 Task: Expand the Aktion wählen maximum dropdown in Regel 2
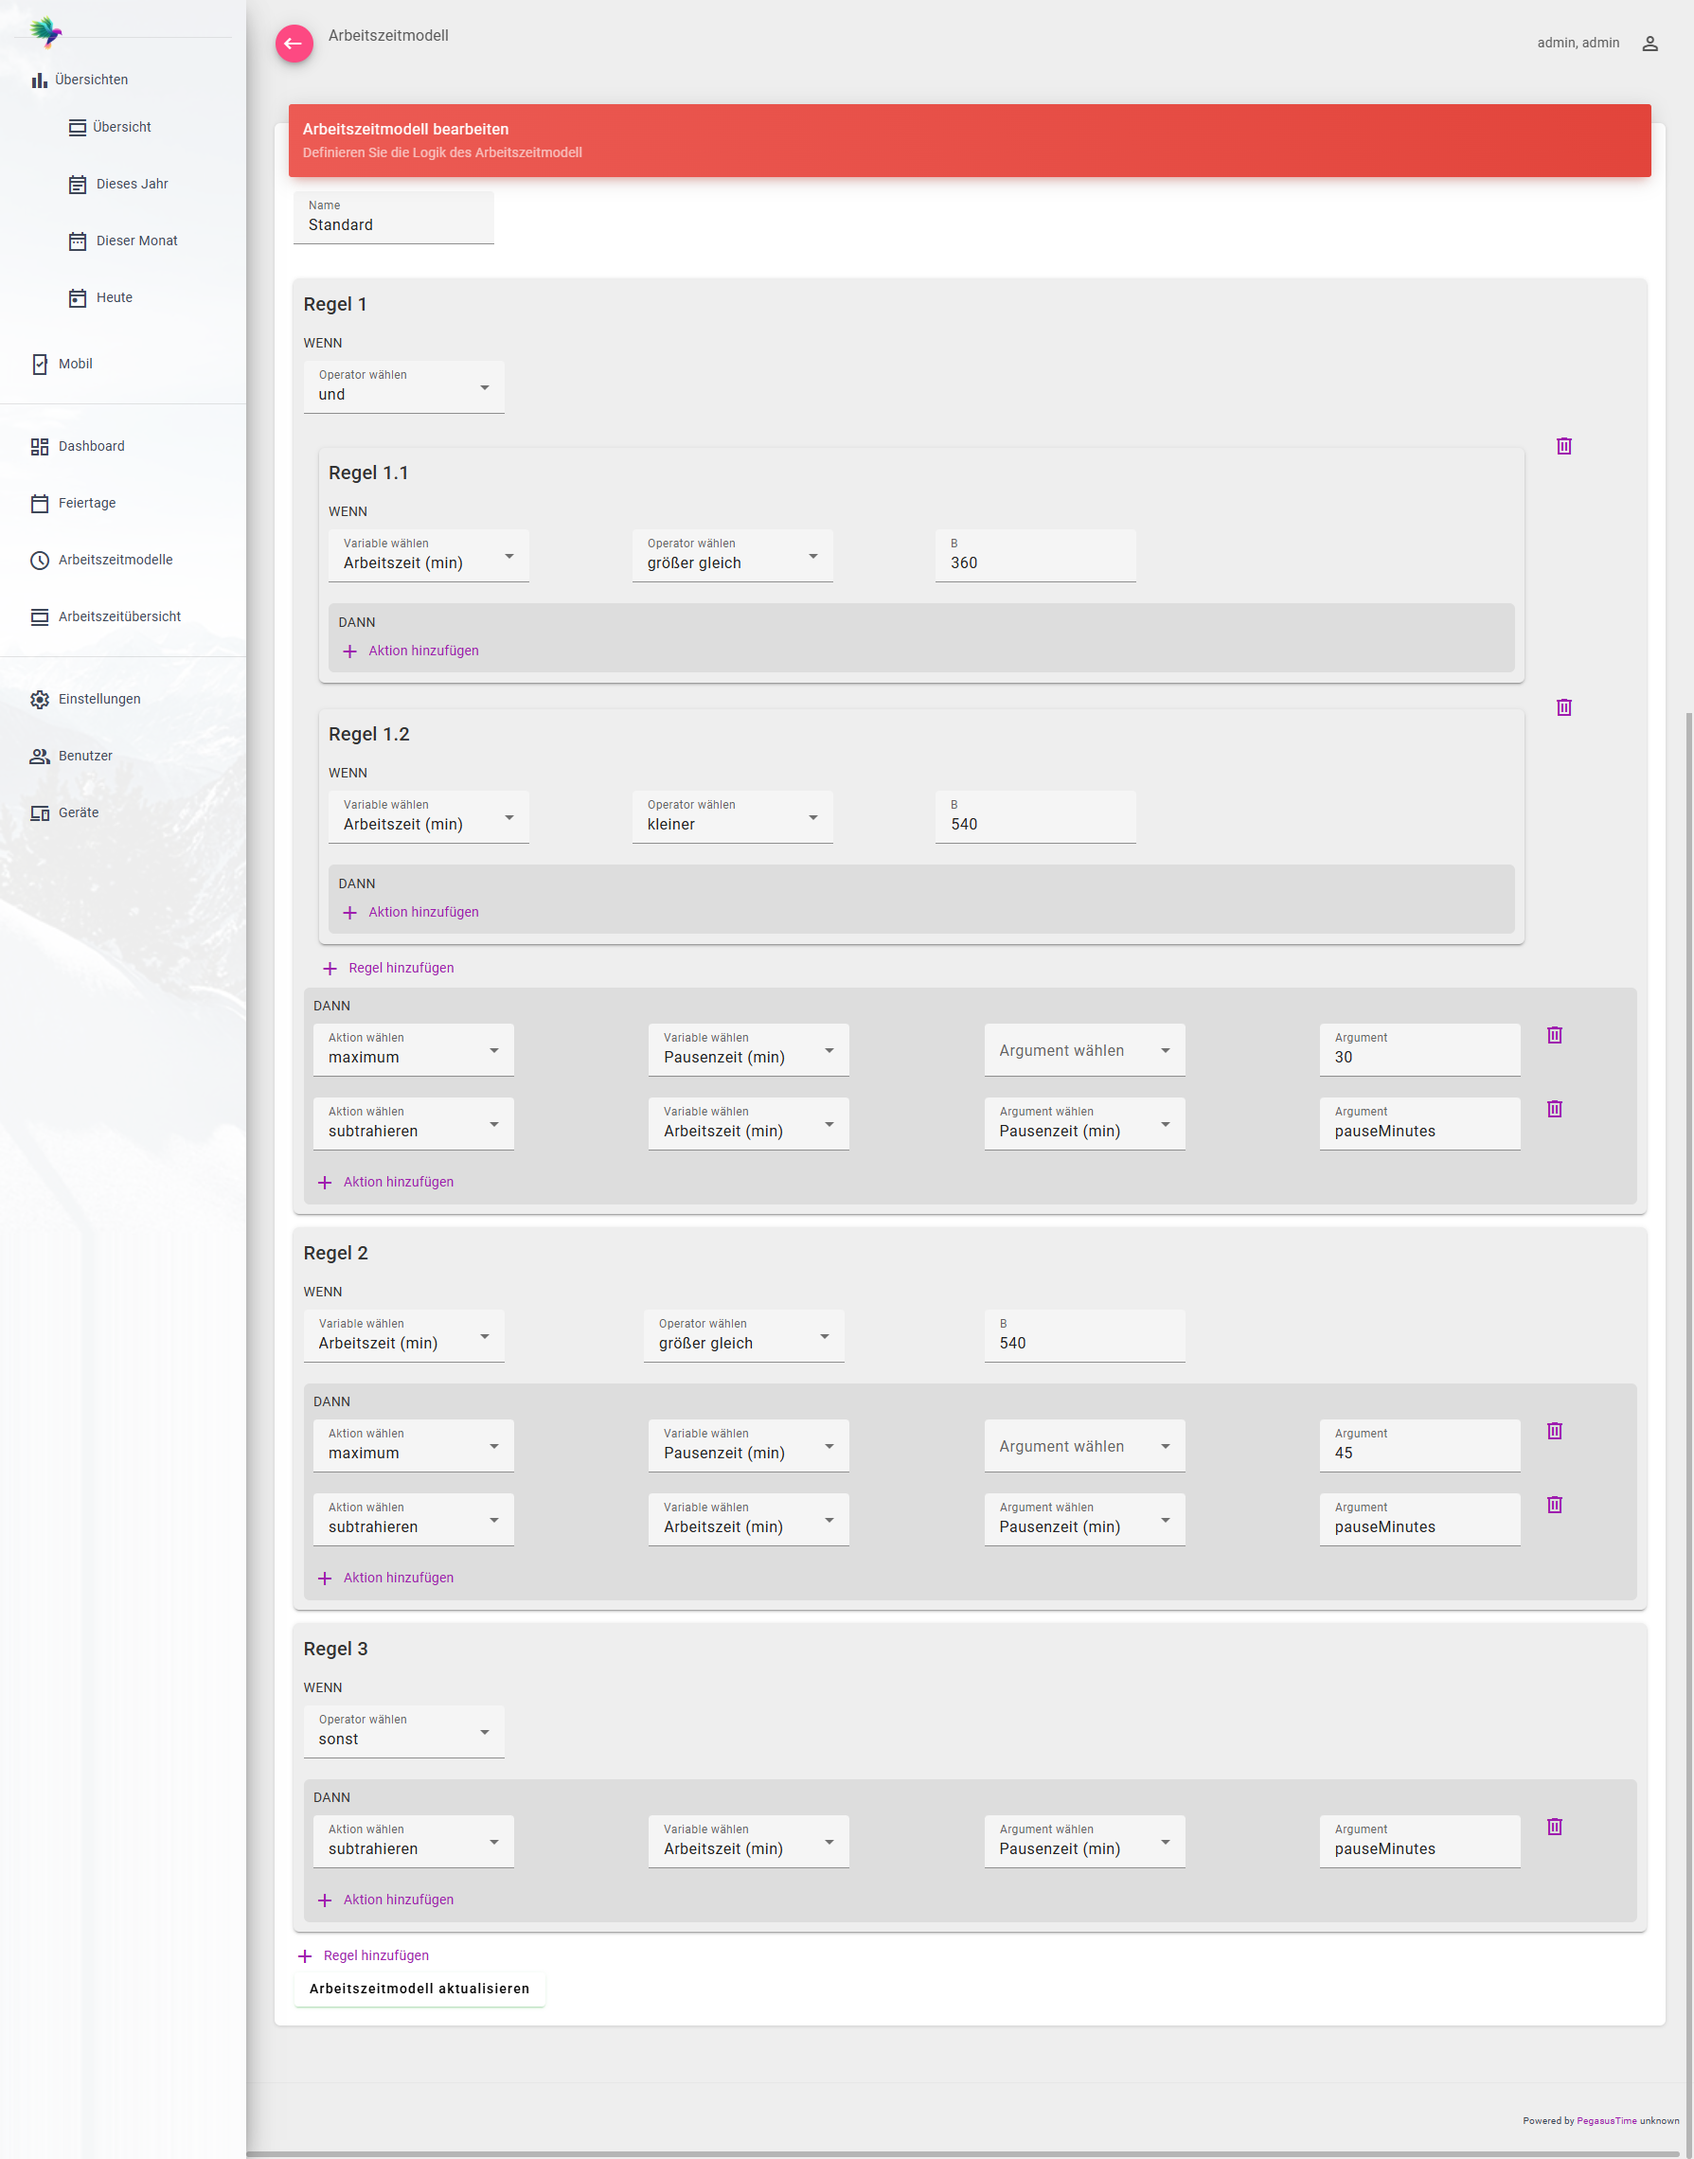pyautogui.click(x=495, y=1445)
